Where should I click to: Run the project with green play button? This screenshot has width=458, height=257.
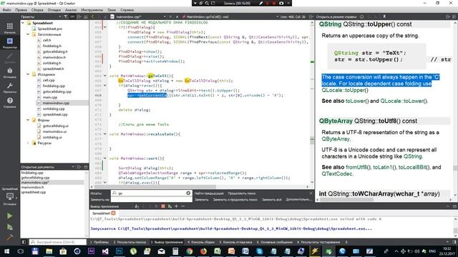click(x=9, y=216)
